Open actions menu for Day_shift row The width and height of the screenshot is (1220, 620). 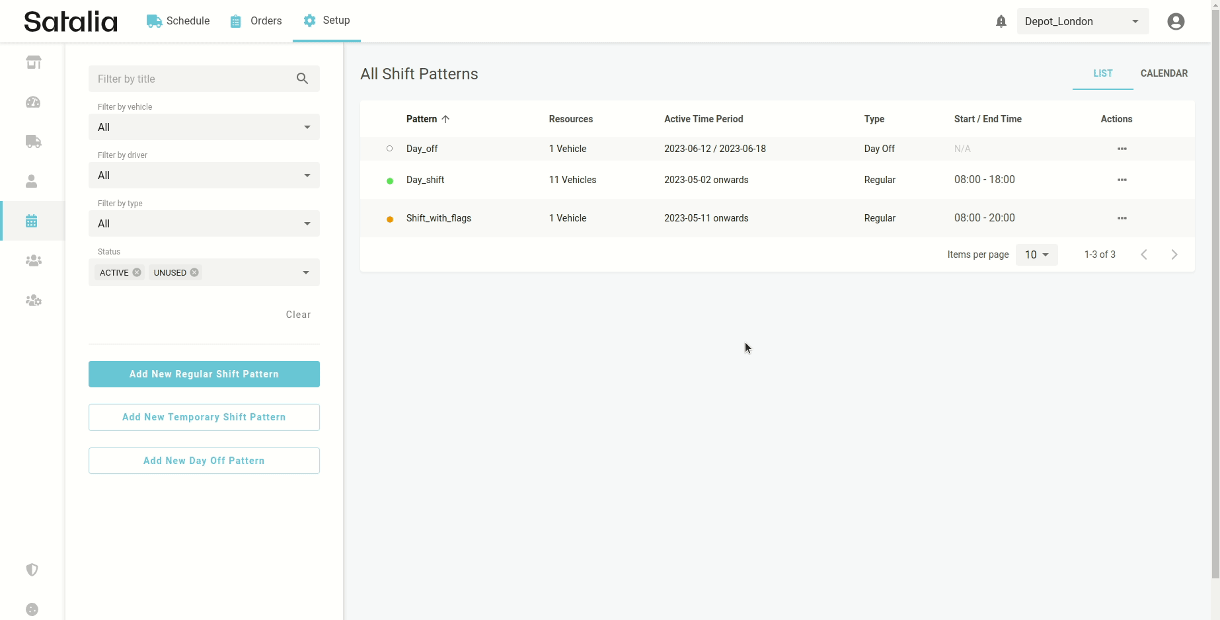1122,180
